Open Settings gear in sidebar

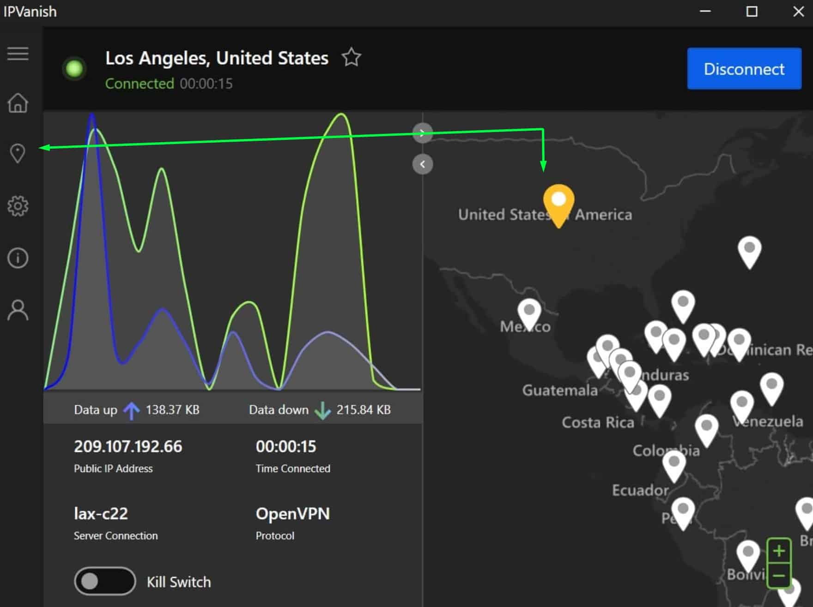click(x=18, y=206)
